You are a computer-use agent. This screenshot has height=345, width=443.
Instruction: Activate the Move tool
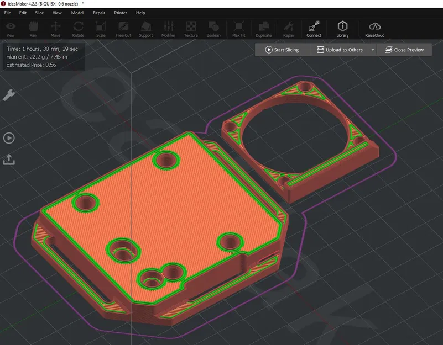tap(55, 29)
